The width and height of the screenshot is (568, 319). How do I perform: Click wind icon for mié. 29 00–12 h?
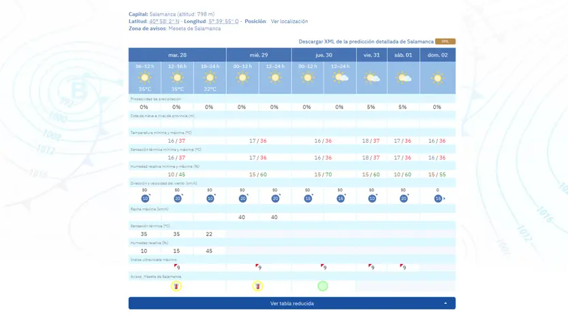pos(243,198)
